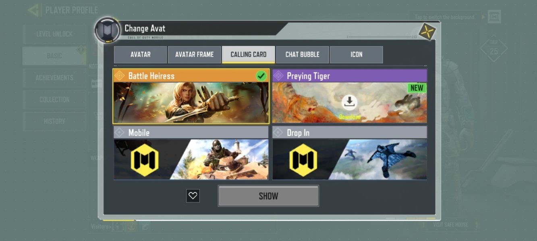Click the diamond rarity icon on Battle Heiress
The width and height of the screenshot is (537, 241).
(119, 76)
